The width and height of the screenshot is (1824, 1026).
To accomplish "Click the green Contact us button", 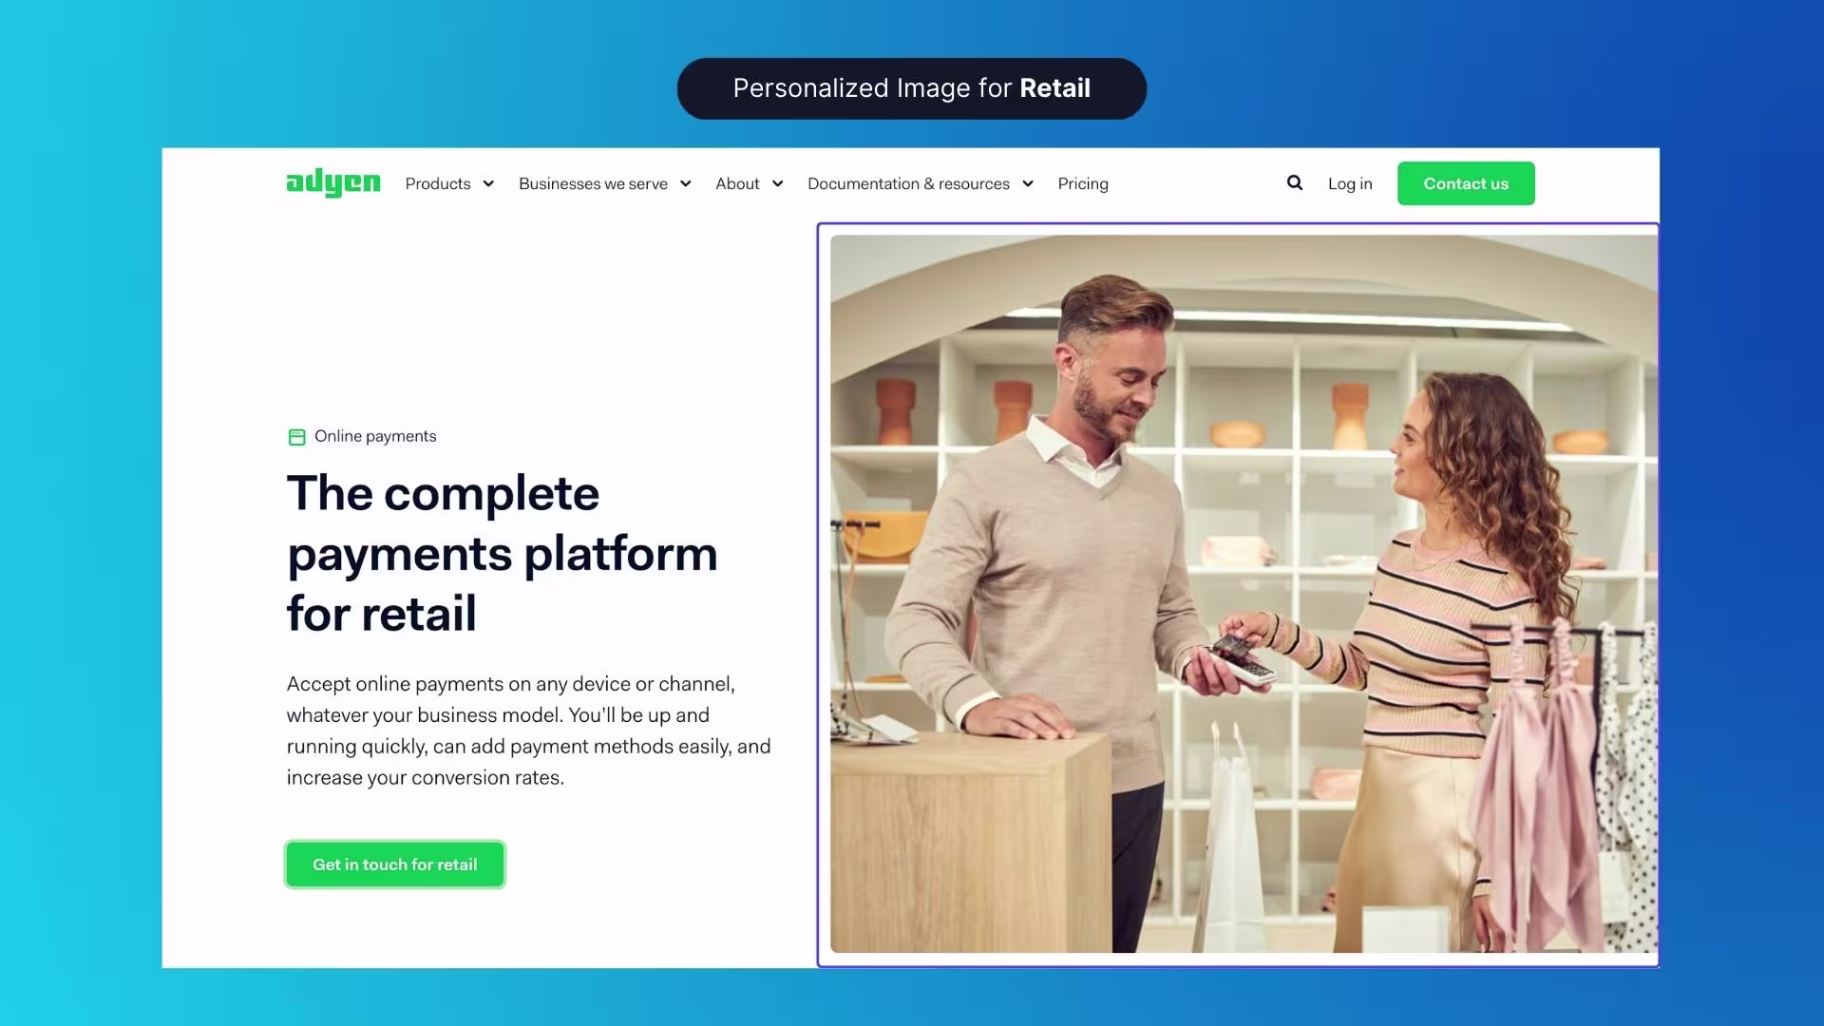I will point(1466,183).
